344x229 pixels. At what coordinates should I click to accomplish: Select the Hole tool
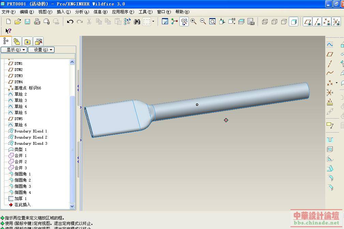(330, 140)
